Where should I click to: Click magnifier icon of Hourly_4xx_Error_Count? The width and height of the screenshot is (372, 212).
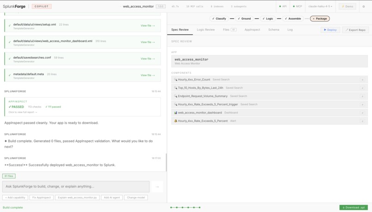(x=175, y=80)
